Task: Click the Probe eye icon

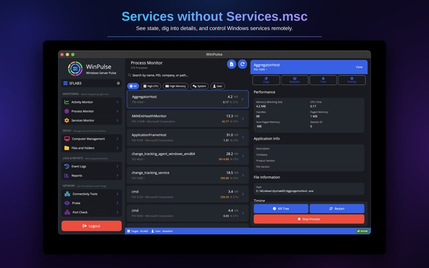Action: click(x=66, y=203)
